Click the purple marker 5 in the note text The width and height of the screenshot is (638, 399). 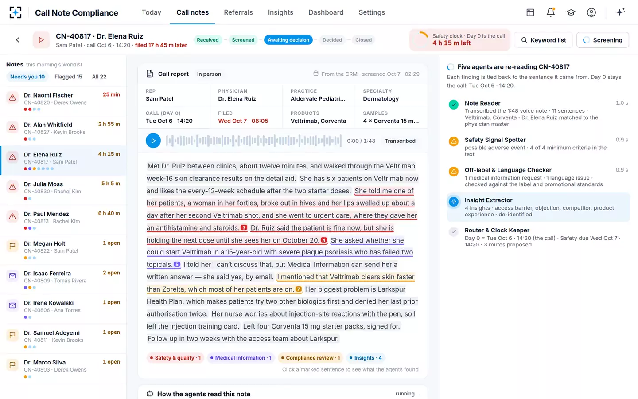tap(177, 265)
